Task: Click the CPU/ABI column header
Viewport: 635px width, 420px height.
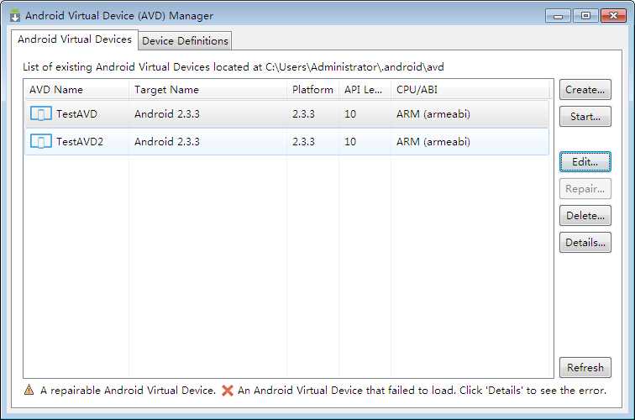Action: [x=471, y=90]
